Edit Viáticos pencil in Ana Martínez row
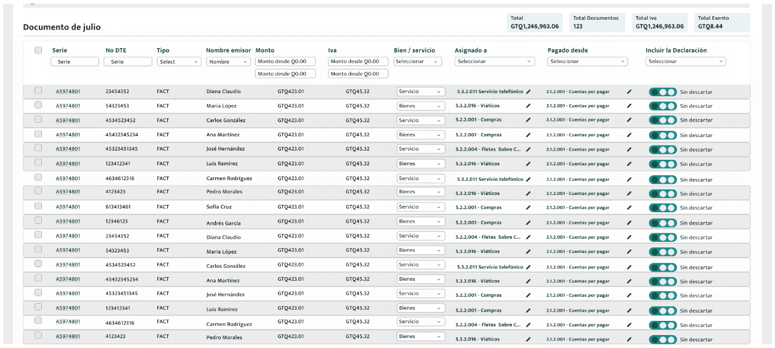Viewport: 775px width, 348px height. tap(528, 281)
